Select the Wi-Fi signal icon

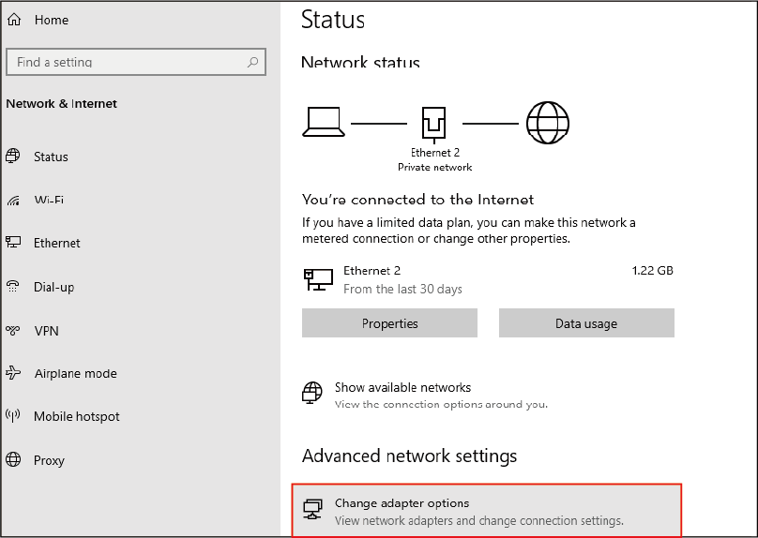pos(14,200)
